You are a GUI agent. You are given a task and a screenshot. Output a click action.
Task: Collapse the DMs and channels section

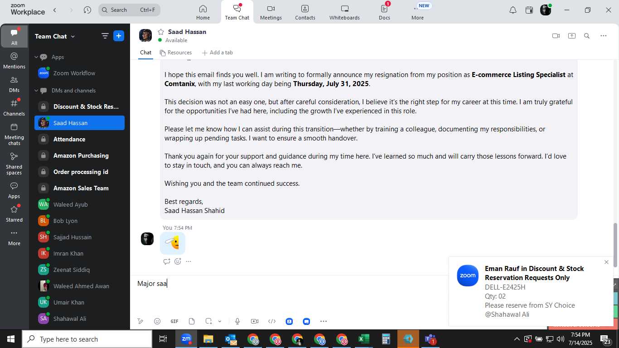point(37,91)
